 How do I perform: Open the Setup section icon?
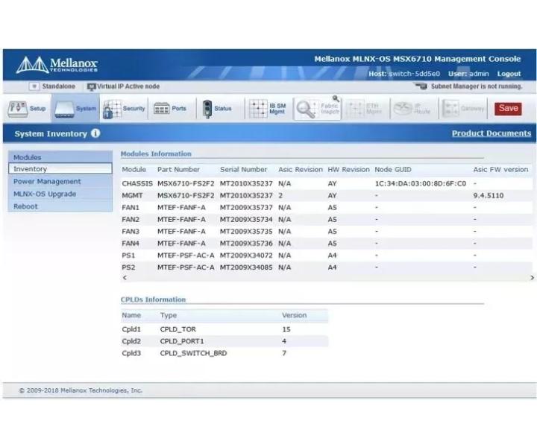point(17,109)
